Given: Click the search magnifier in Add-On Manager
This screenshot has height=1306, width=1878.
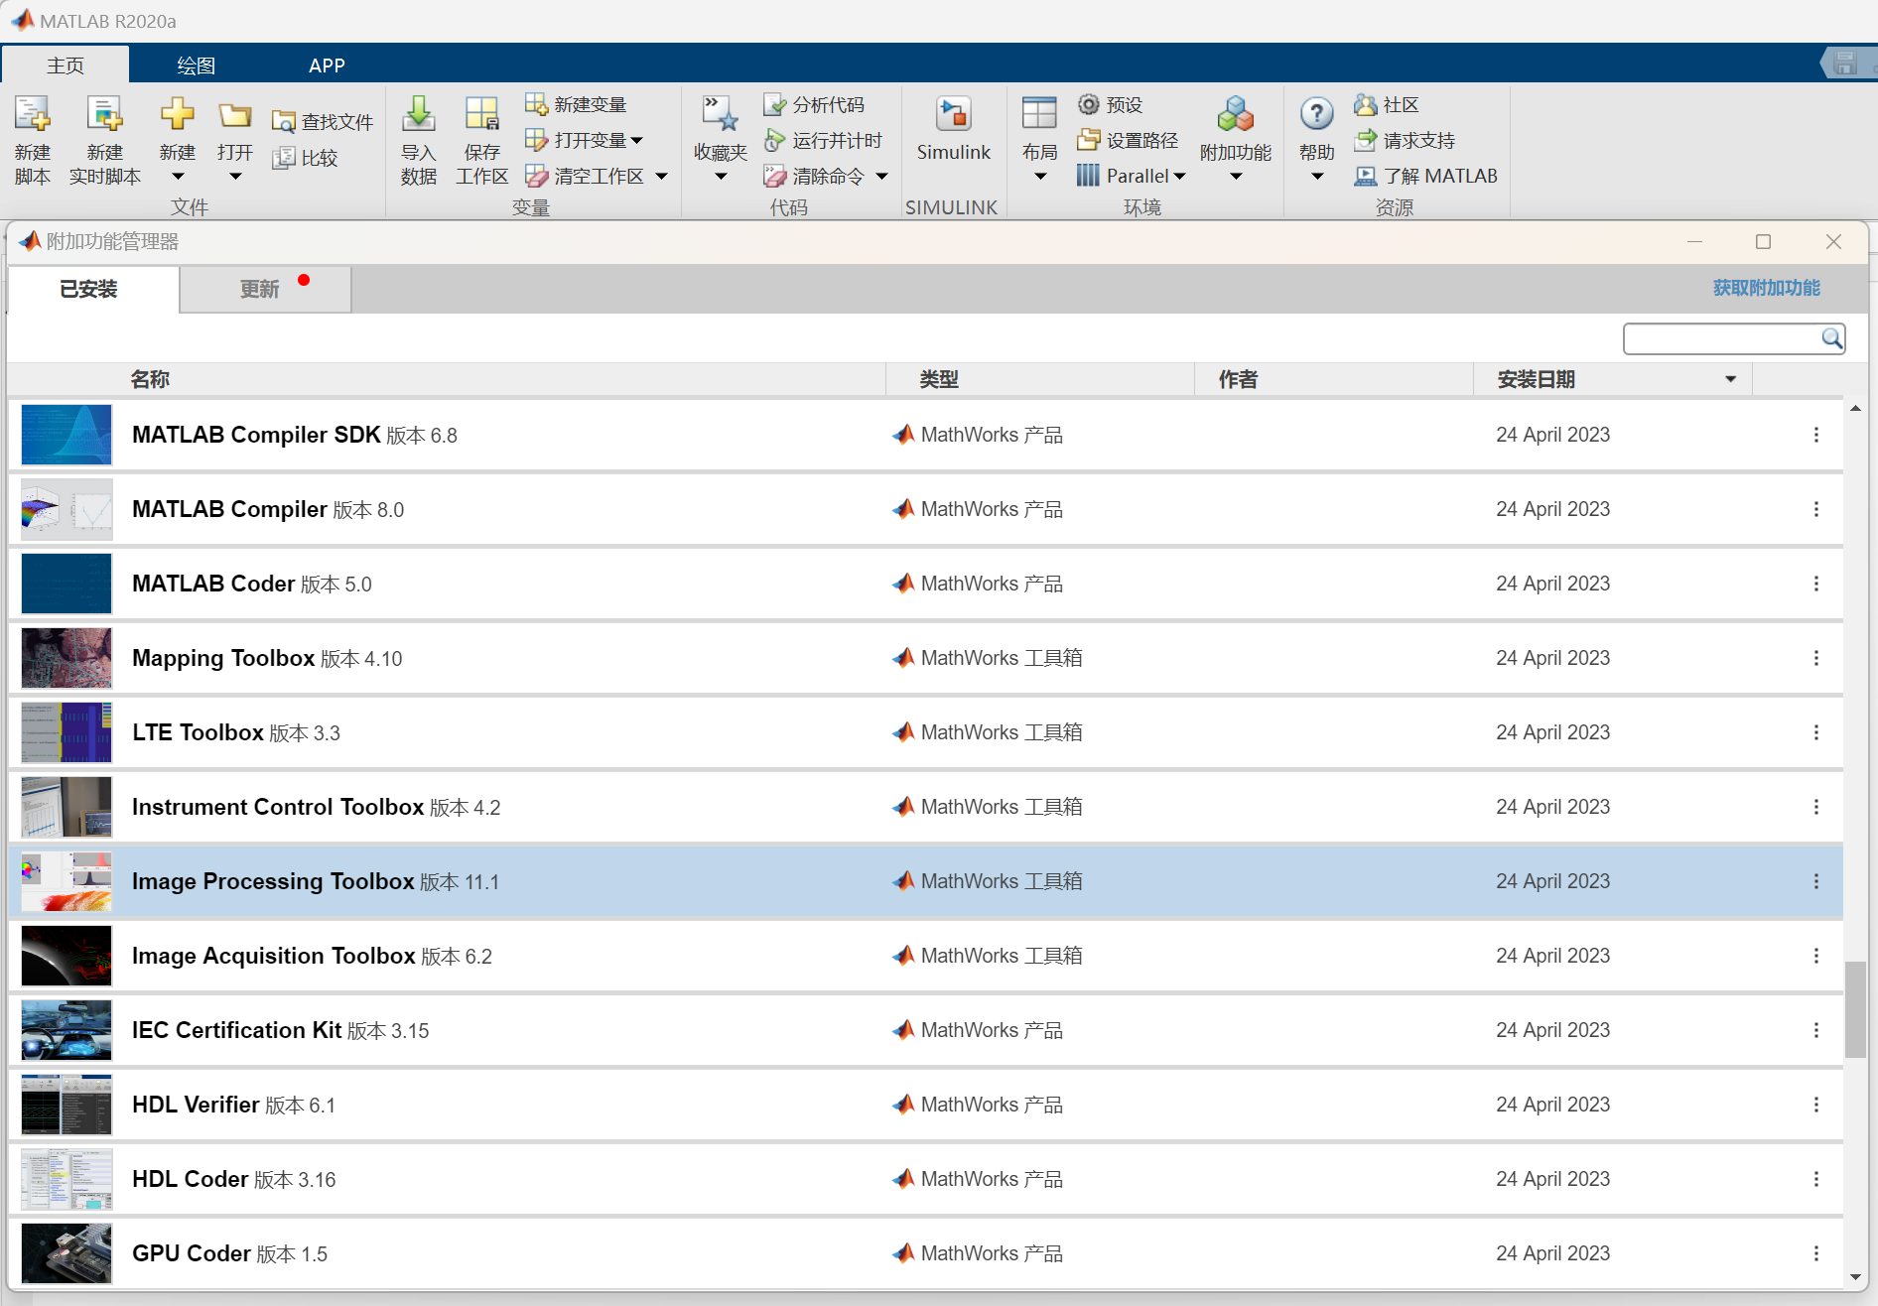Looking at the screenshot, I should (x=1832, y=338).
